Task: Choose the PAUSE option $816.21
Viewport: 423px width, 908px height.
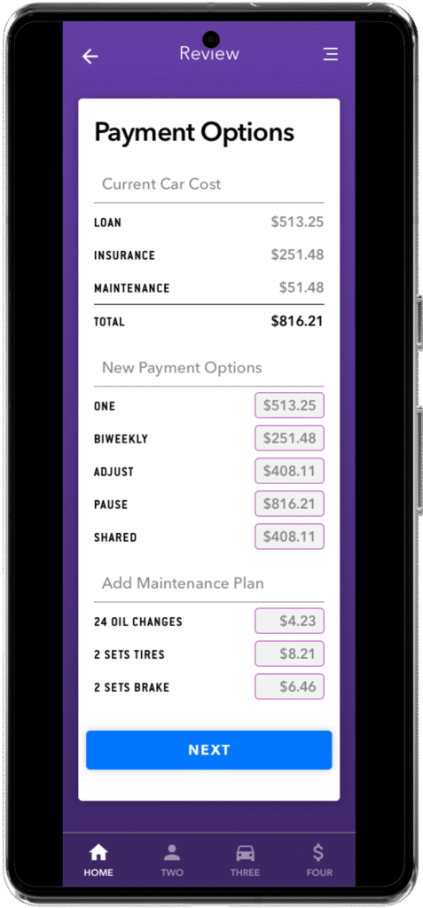Action: 289,504
